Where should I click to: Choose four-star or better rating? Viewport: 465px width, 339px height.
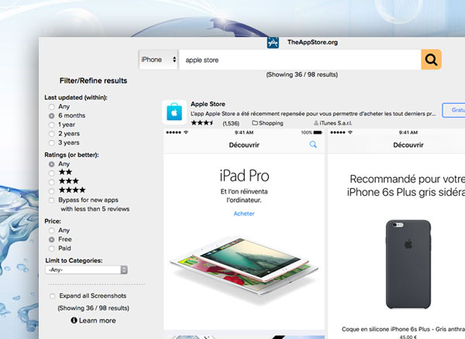tap(52, 191)
